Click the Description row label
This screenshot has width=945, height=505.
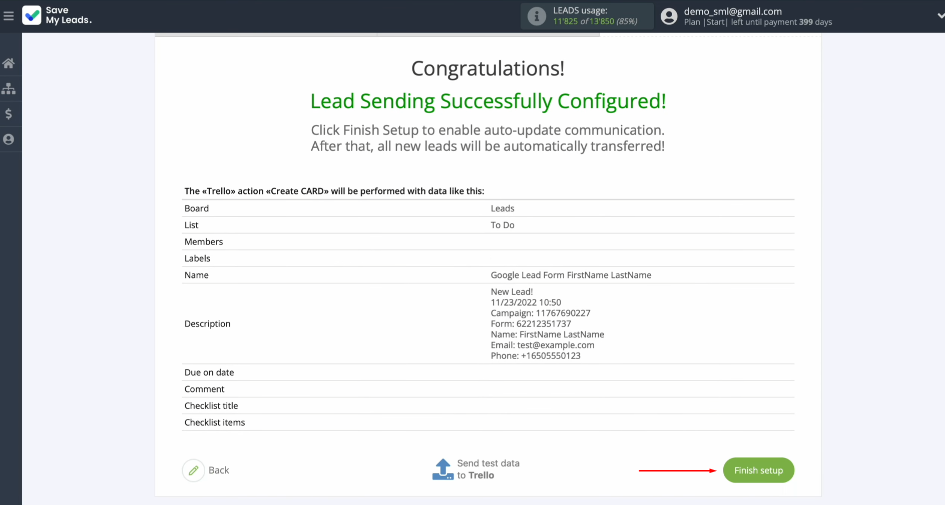pos(207,323)
